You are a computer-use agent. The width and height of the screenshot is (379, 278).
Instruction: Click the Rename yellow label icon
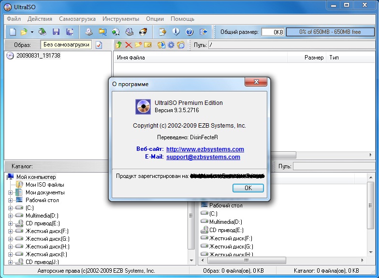[148, 44]
